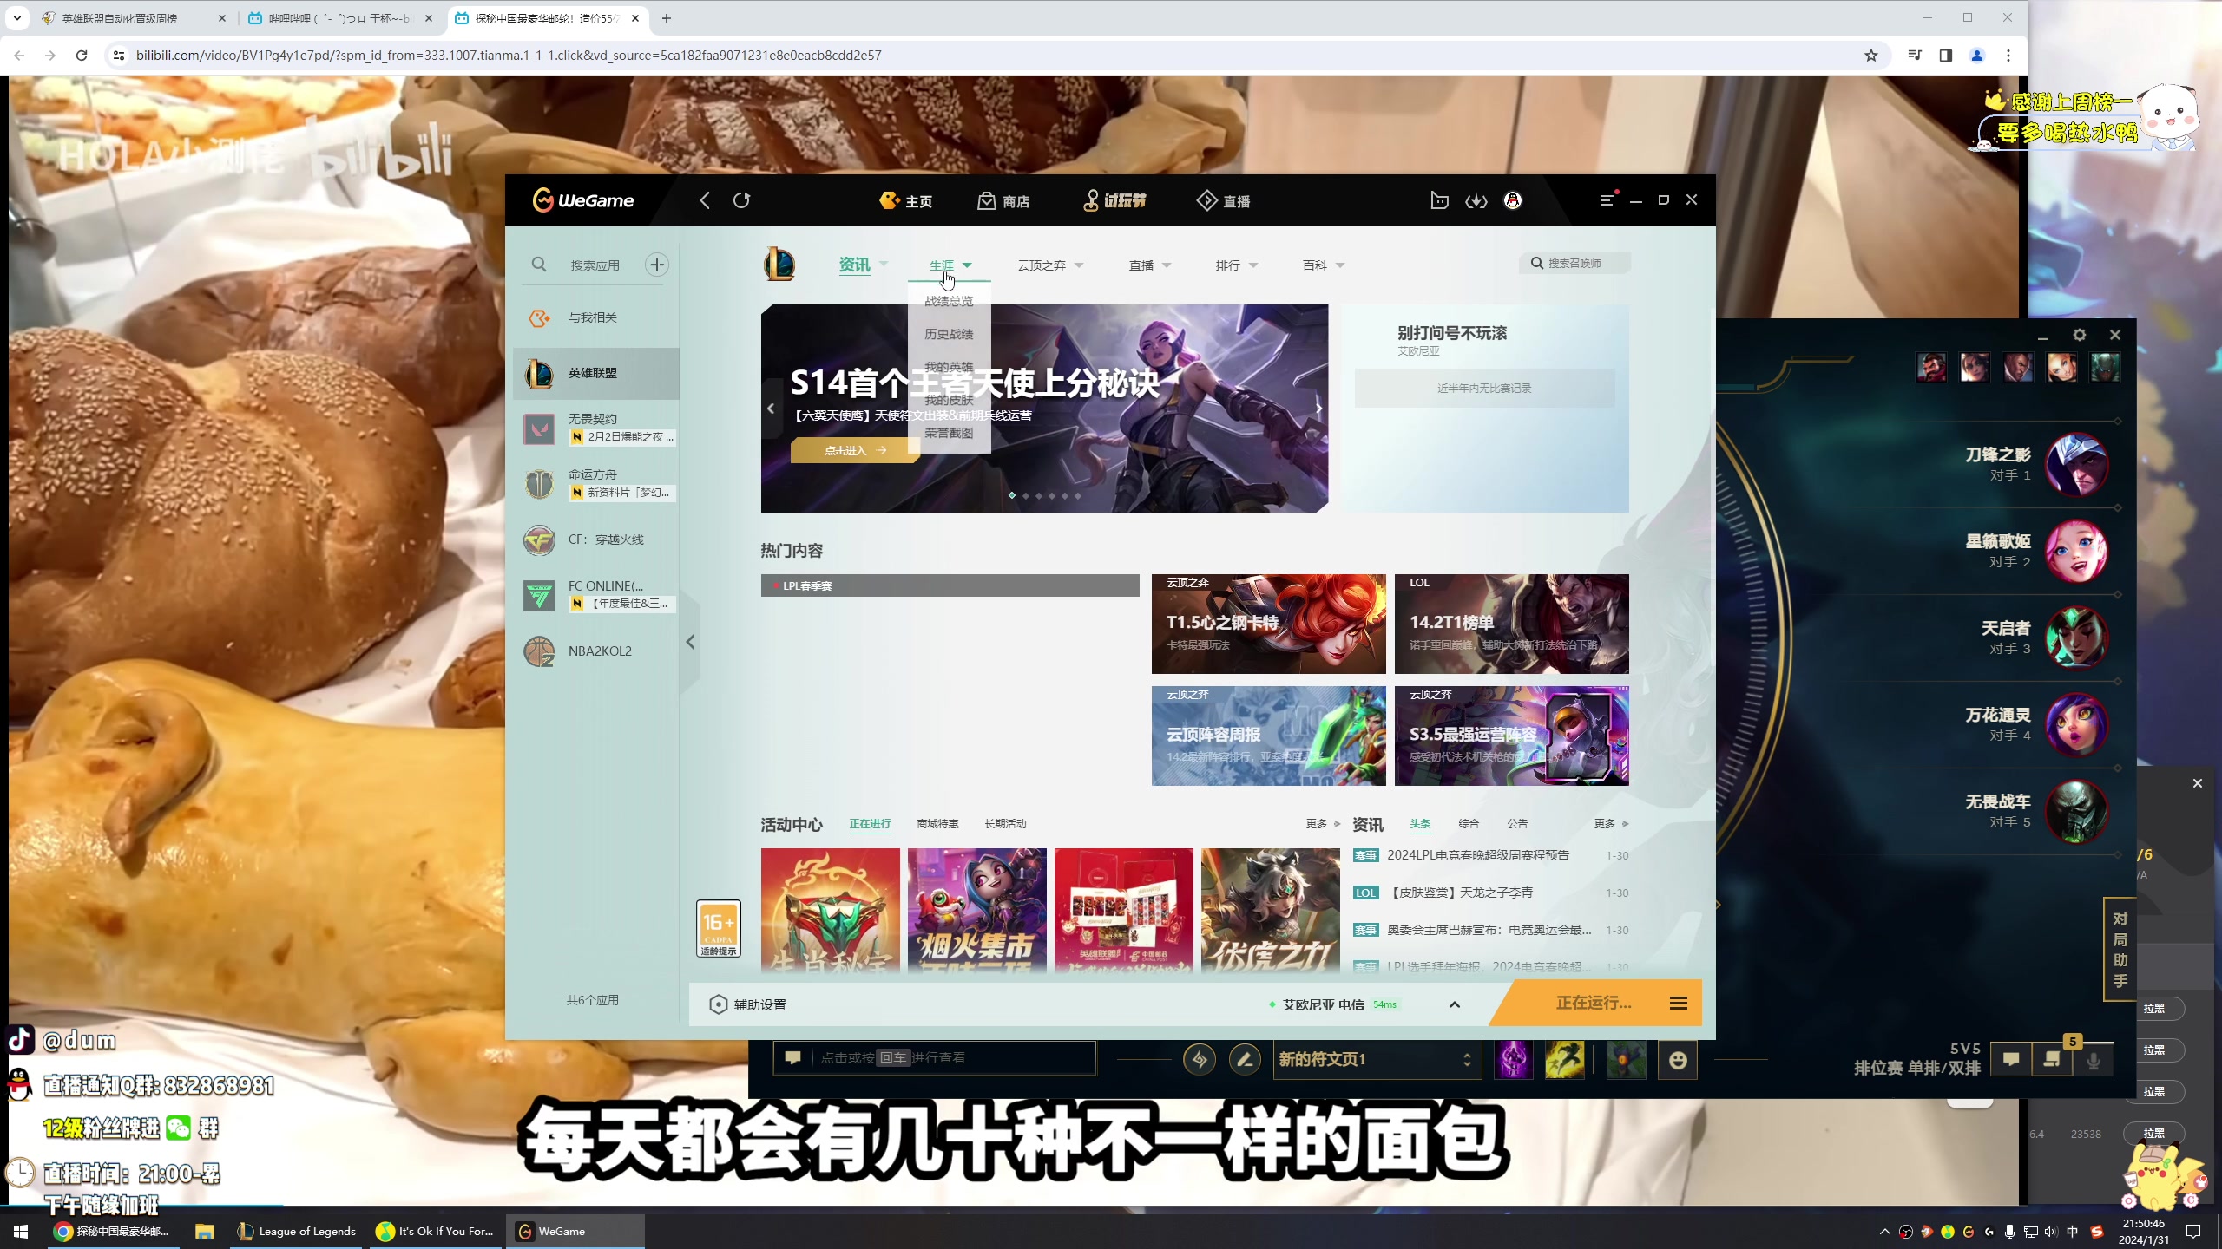Open WeGame 试玩节 tab

coord(1114,201)
